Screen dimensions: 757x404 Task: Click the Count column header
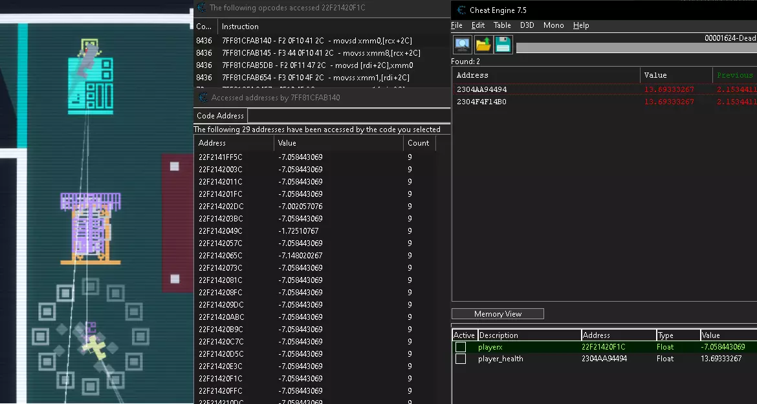pyautogui.click(x=418, y=143)
